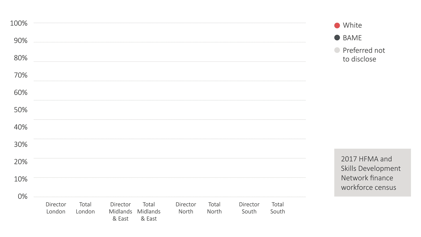This screenshot has width=421, height=237.
Task: Select the BAME legend label
Action: point(352,38)
